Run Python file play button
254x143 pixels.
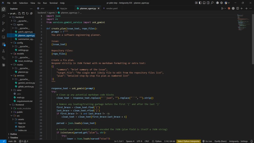pyautogui.click(x=222, y=9)
